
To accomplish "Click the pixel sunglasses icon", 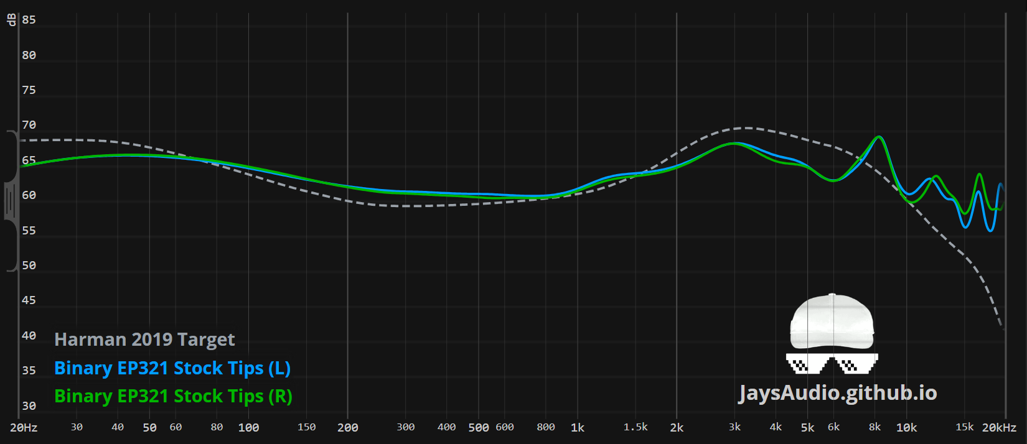I will click(x=832, y=363).
